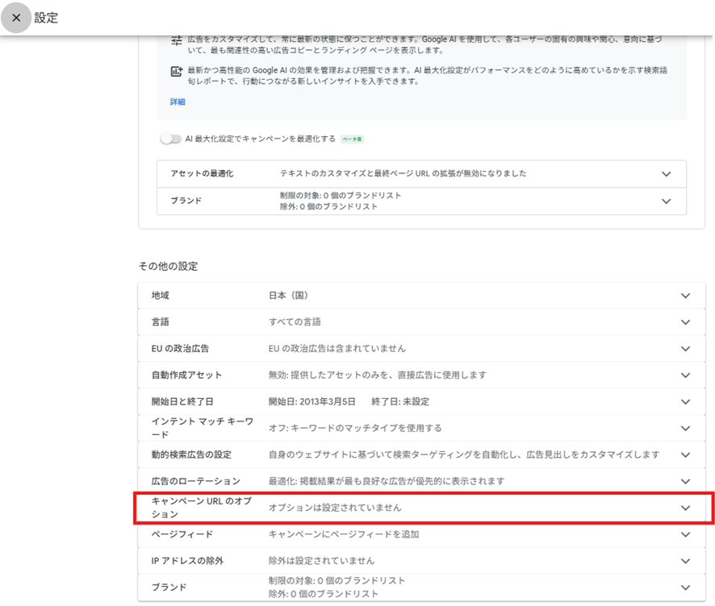Click the Google AI performance chart icon
The image size is (715, 606).
[x=177, y=72]
